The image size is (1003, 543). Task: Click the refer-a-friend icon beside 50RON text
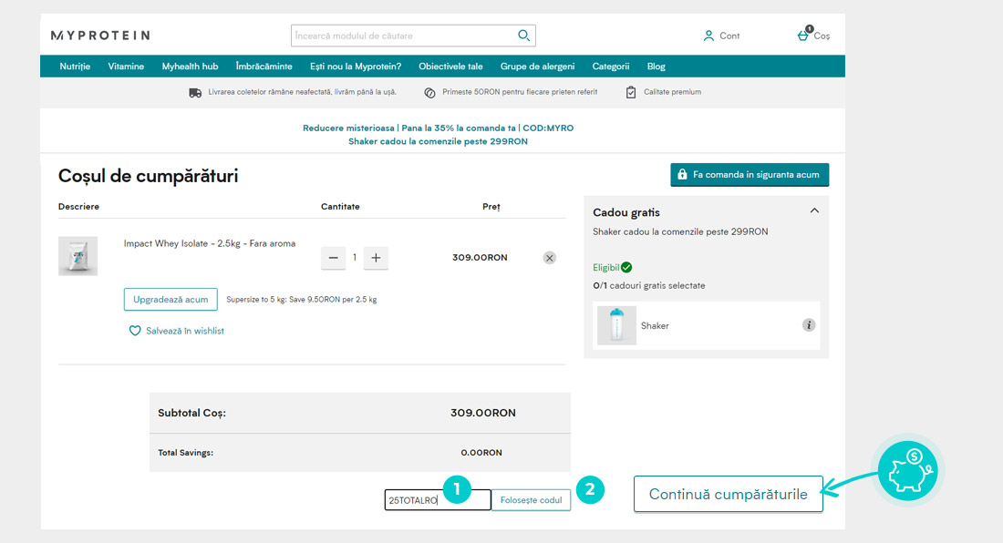(429, 93)
